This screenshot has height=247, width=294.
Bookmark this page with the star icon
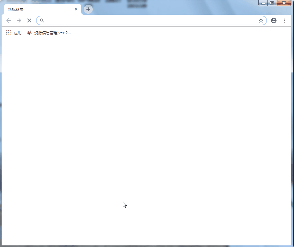261,20
